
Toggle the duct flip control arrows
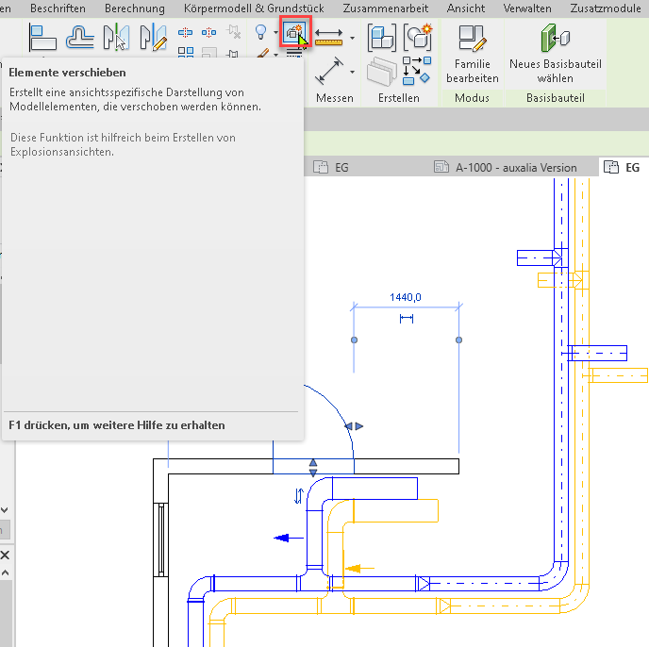pyautogui.click(x=300, y=496)
